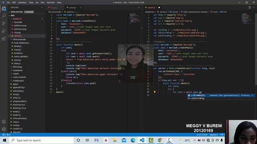Open the Run and Debug view

click(4, 31)
